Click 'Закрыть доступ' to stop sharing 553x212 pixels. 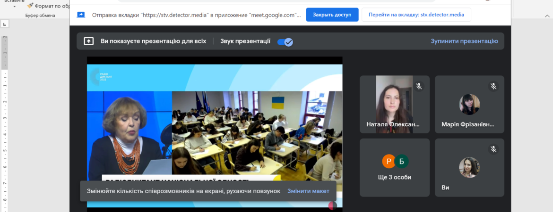pyautogui.click(x=332, y=15)
